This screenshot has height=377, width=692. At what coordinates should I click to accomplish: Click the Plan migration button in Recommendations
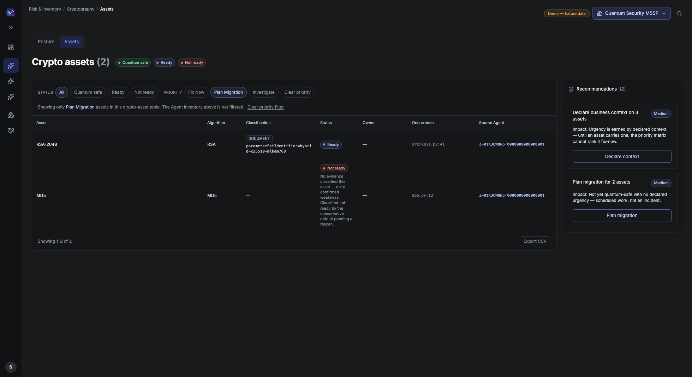point(622,216)
